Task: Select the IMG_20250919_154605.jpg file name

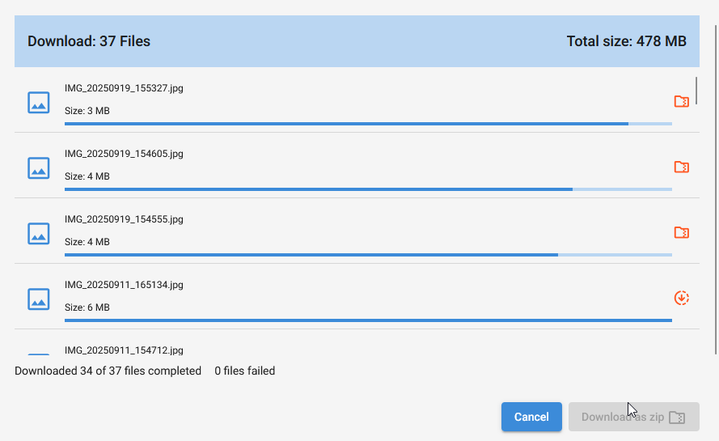Action: tap(124, 154)
